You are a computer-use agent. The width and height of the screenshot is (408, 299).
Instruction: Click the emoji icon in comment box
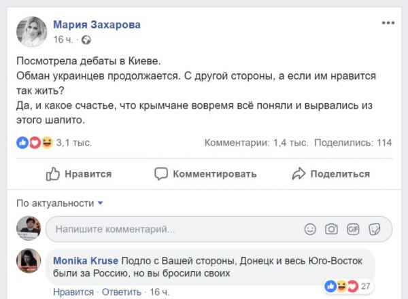pyautogui.click(x=311, y=229)
